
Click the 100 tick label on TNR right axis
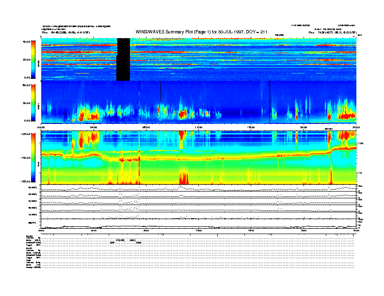tap(361, 143)
